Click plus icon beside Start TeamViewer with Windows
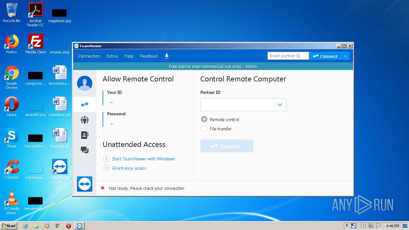 (106, 159)
